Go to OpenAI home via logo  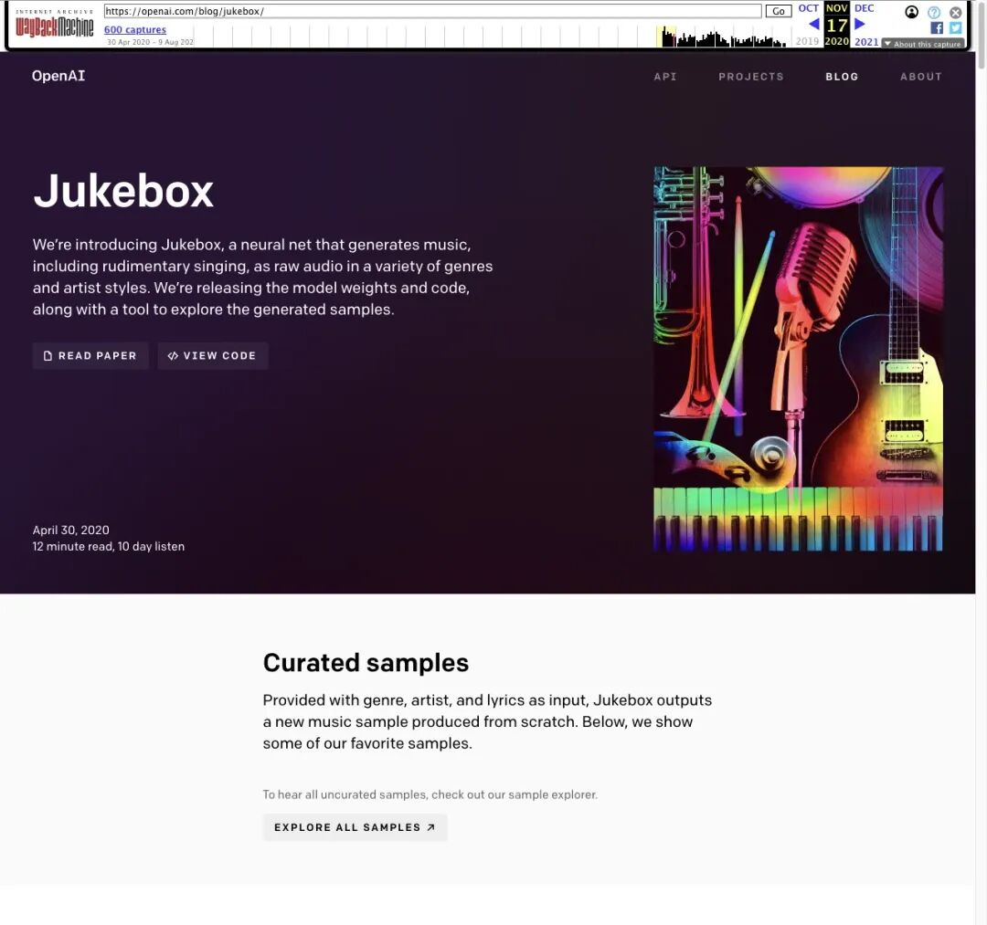click(58, 76)
